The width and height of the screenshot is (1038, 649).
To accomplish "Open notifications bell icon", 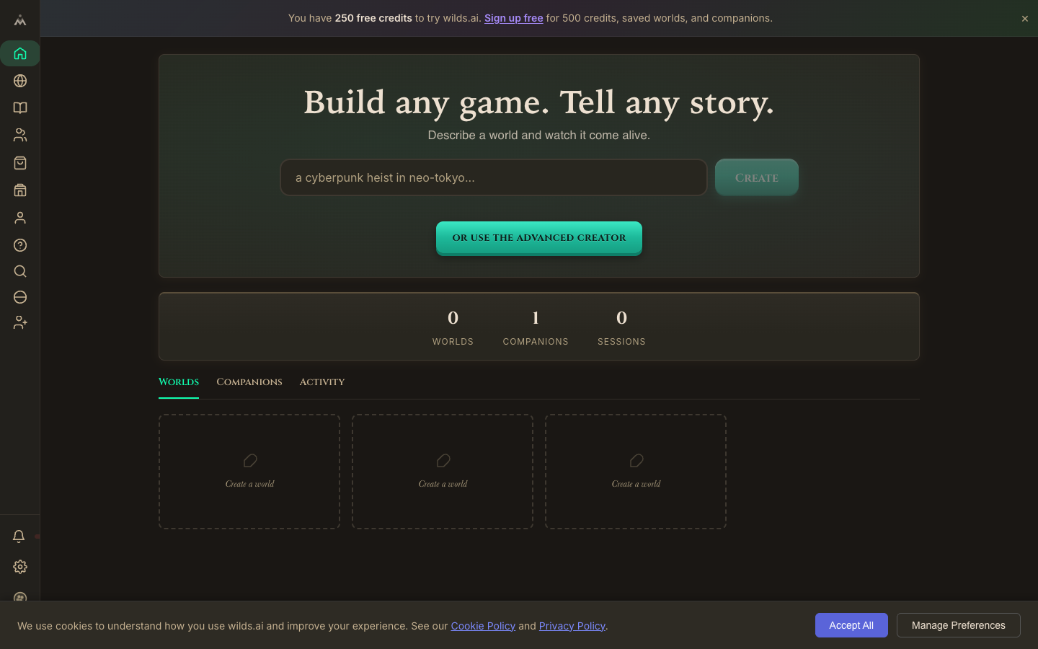I will 19,537.
